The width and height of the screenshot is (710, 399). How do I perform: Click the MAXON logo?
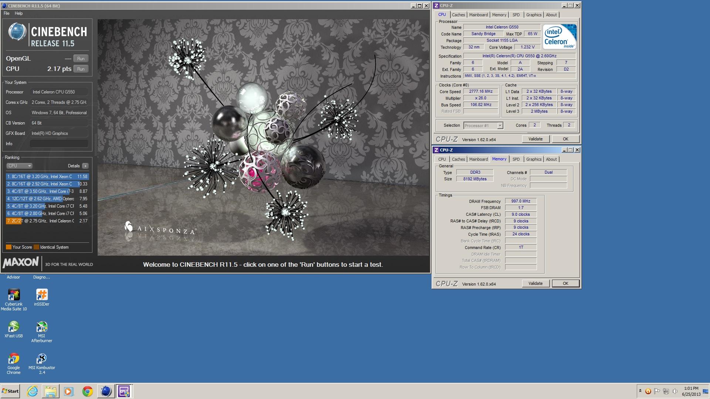[x=21, y=262]
